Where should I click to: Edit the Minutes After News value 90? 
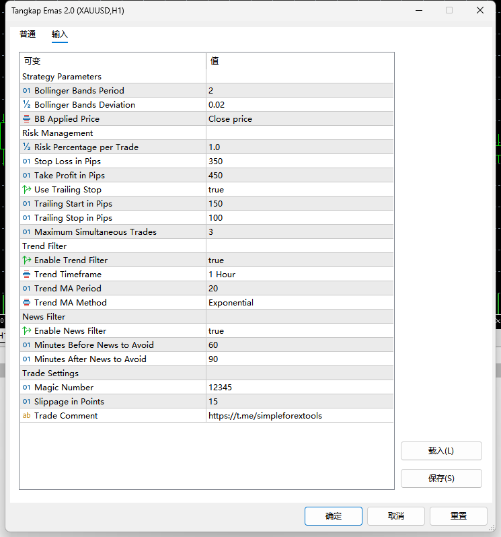click(x=300, y=359)
